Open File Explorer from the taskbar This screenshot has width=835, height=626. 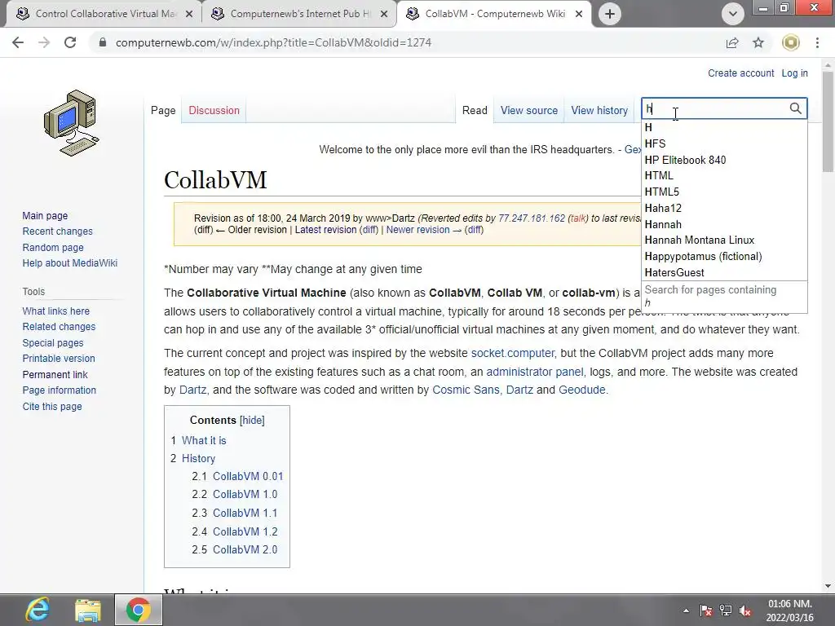[x=88, y=610]
